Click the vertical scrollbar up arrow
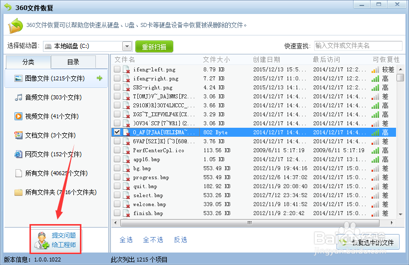Screen dimensions: 409x265 (401, 69)
